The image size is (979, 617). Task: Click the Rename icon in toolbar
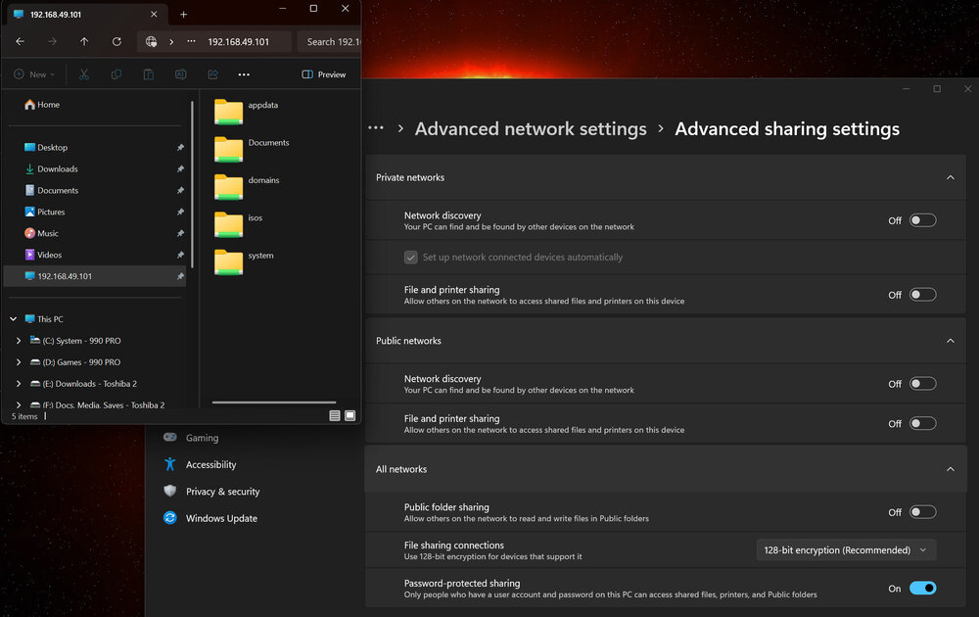pyautogui.click(x=180, y=74)
